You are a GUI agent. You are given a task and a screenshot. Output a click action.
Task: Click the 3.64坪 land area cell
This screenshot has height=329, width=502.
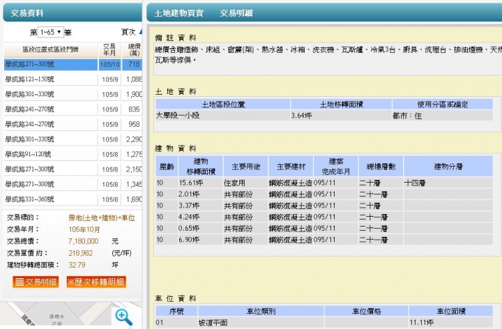[341, 116]
